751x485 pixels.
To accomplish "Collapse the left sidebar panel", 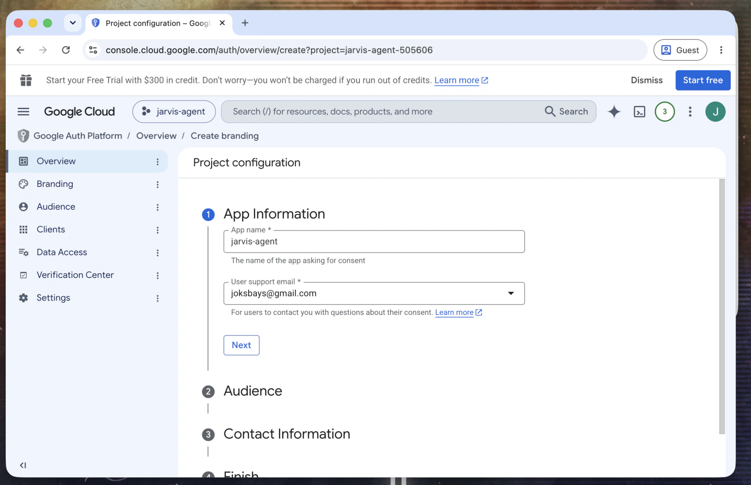I will [23, 465].
